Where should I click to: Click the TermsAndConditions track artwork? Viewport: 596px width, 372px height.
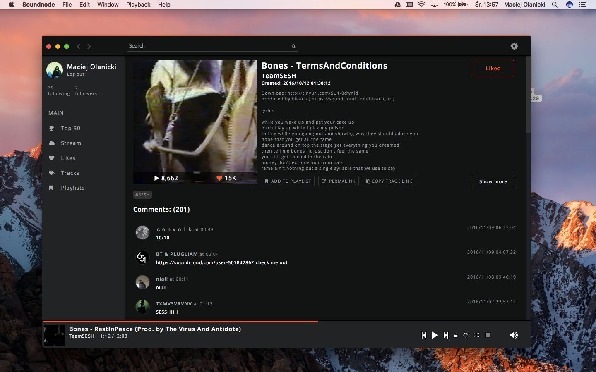point(195,122)
